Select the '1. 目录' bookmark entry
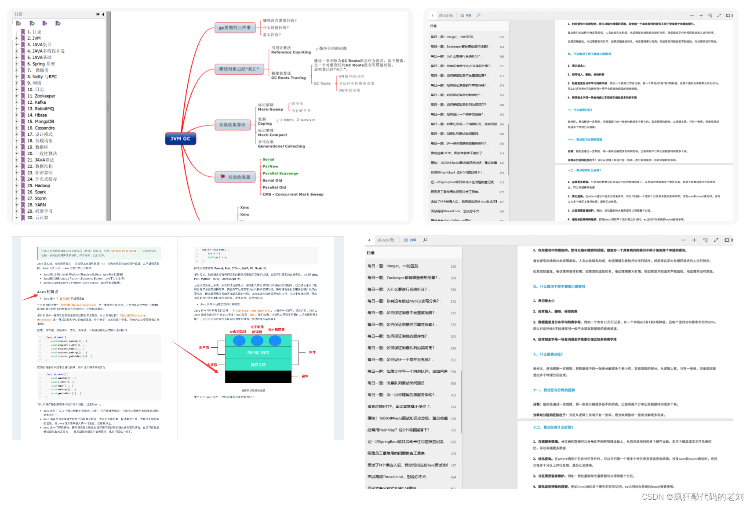Image resolution: width=750 pixels, height=505 pixels. (34, 32)
